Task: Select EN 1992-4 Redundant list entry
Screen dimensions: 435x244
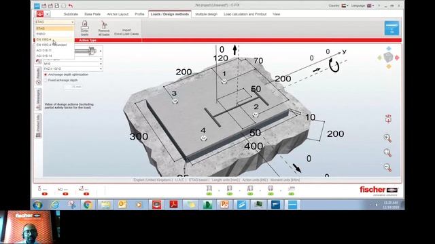Action: (54, 45)
